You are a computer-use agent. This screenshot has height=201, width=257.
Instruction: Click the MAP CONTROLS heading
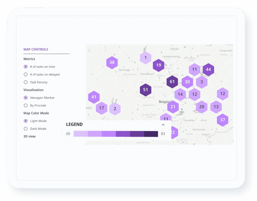point(36,49)
